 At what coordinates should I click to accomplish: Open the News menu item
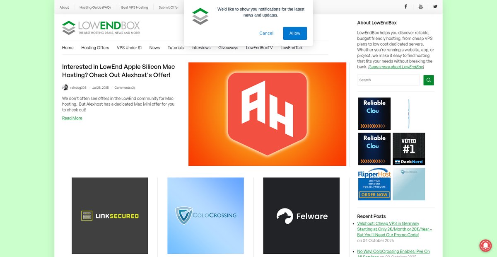click(x=154, y=48)
